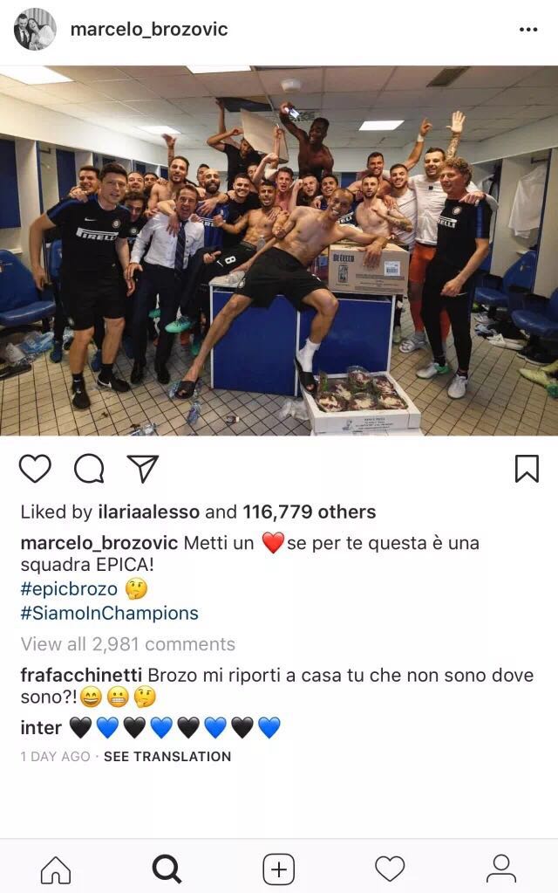Create new post with plus icon
The image size is (558, 893).
pyautogui.click(x=279, y=869)
